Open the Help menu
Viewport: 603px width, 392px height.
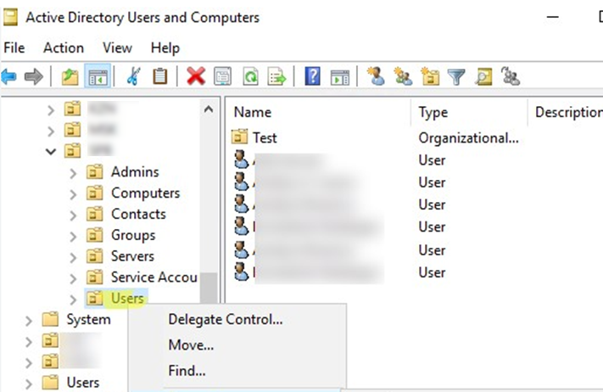[x=165, y=48]
